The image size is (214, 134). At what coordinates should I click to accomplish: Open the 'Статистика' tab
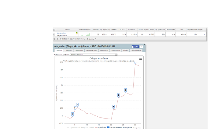pos(104,51)
